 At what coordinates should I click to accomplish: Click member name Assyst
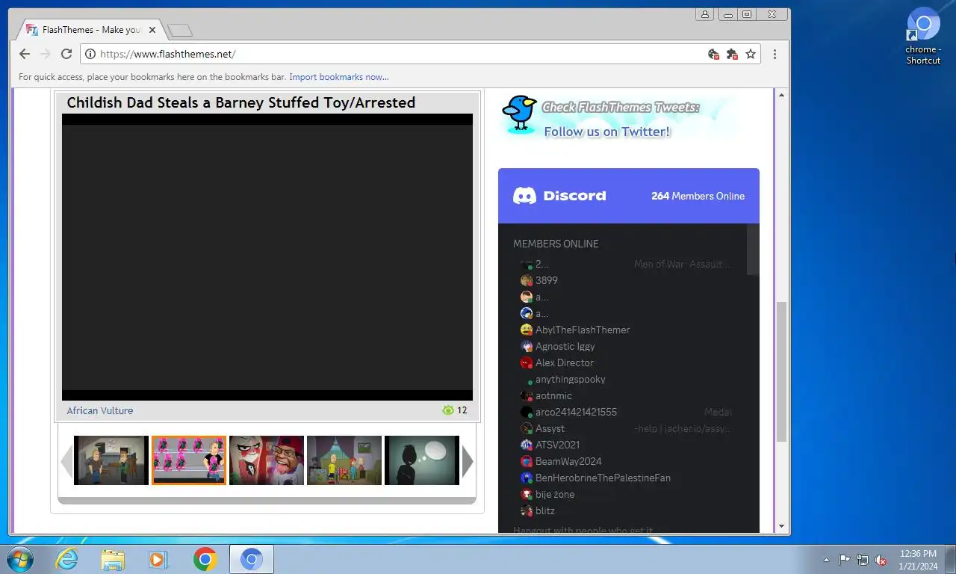[x=550, y=428]
